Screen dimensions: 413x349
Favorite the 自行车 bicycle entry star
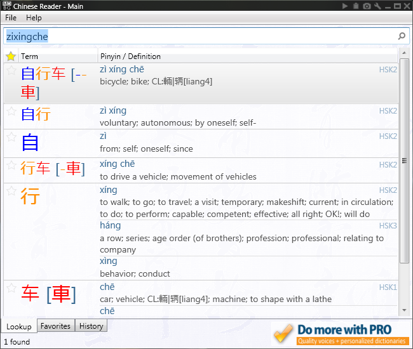point(11,70)
